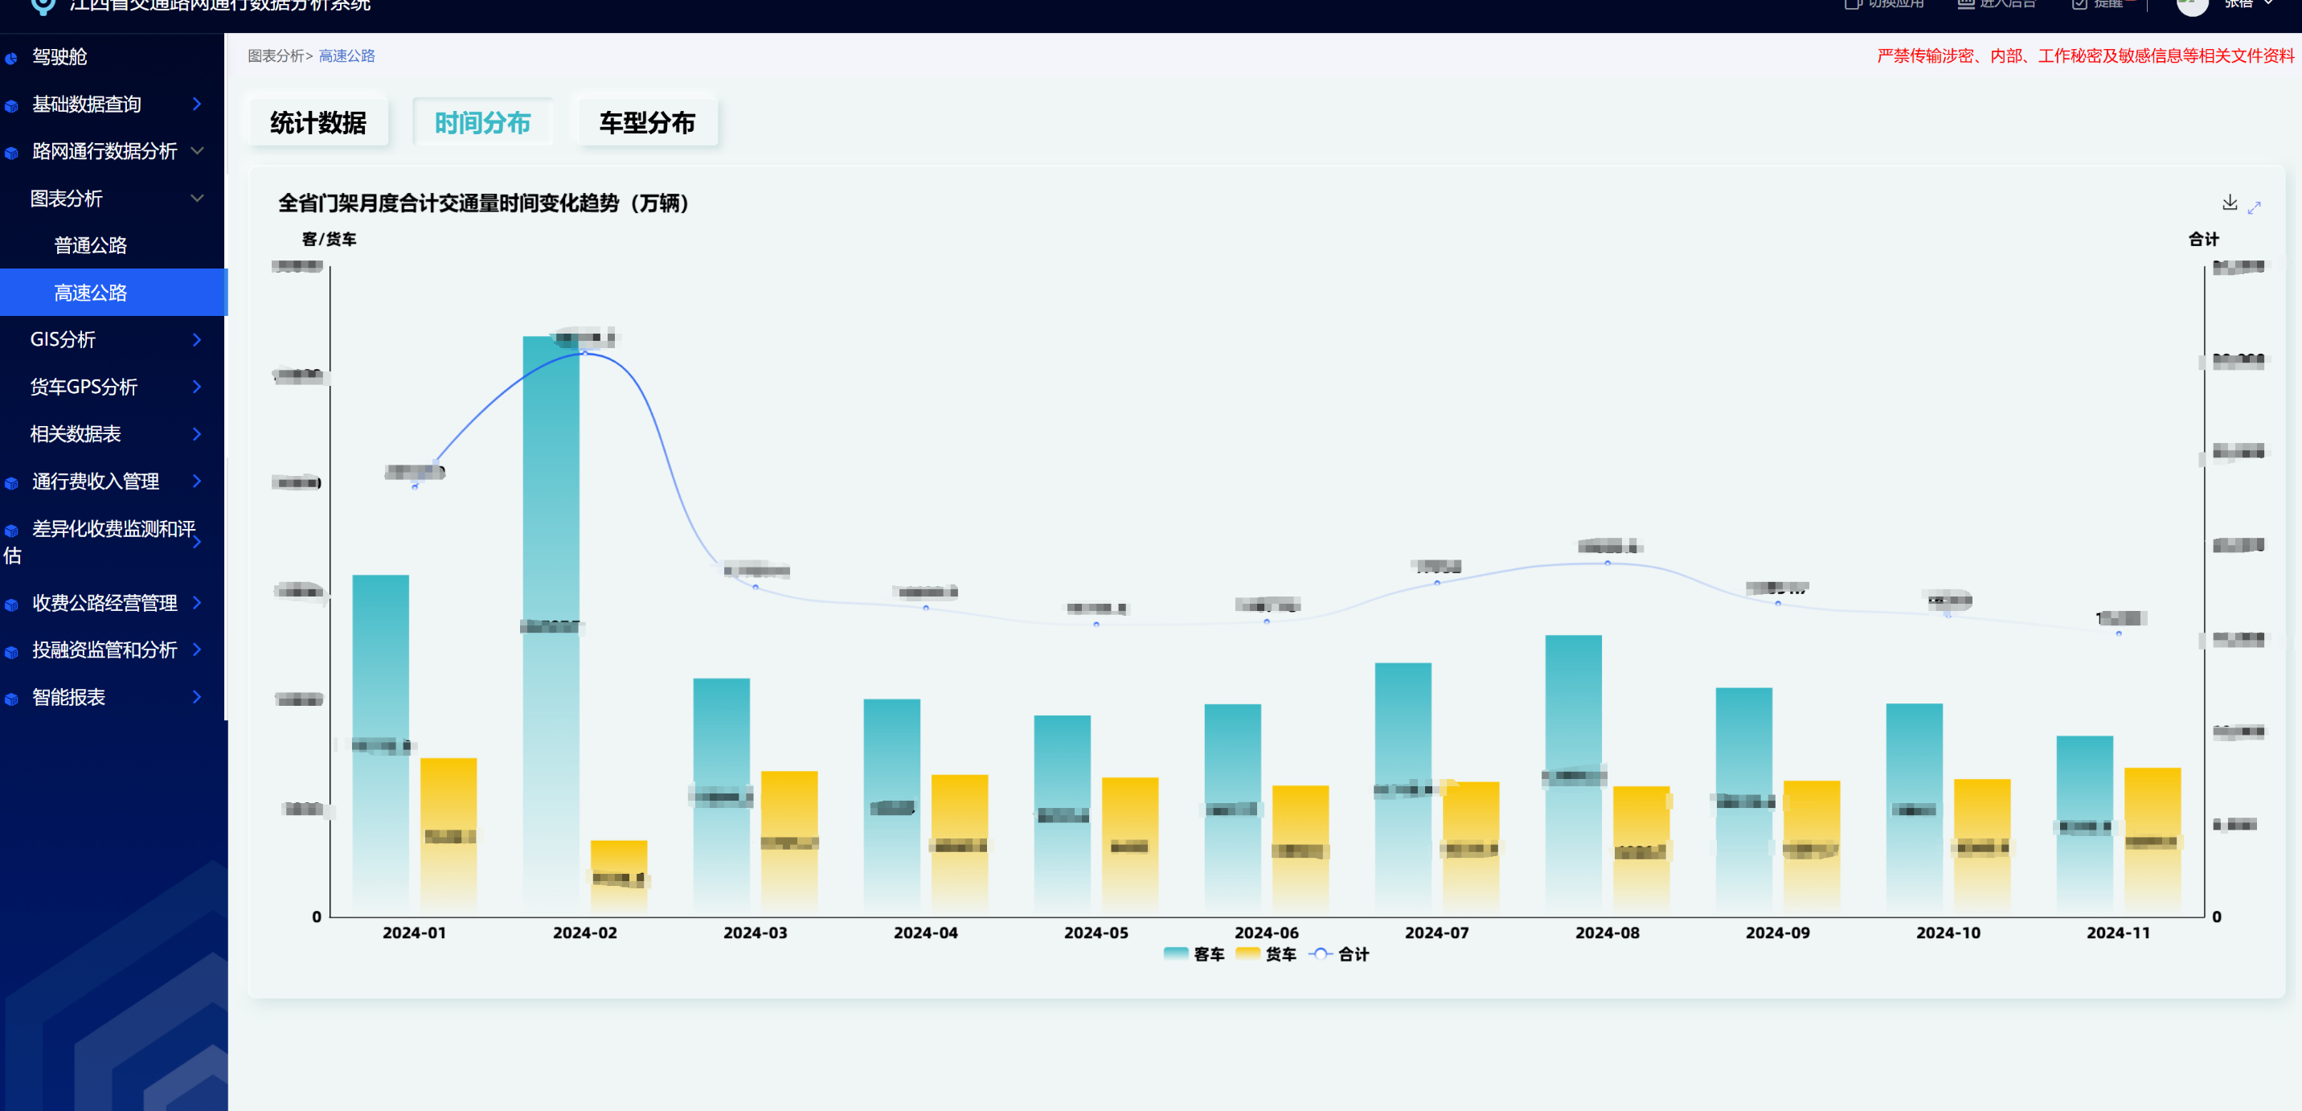This screenshot has width=2302, height=1111.
Task: Click the 2024-01 货车 yellow bar
Action: (x=449, y=837)
